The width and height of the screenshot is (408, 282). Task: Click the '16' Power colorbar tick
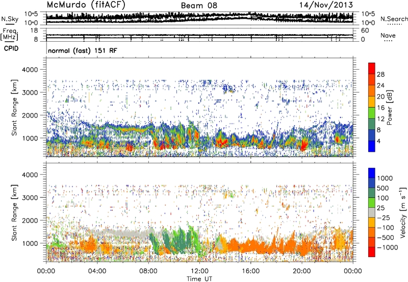(x=380, y=108)
